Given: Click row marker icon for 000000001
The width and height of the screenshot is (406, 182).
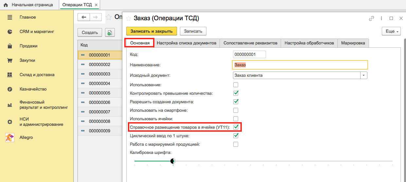Looking at the screenshot, I should pos(83,55).
